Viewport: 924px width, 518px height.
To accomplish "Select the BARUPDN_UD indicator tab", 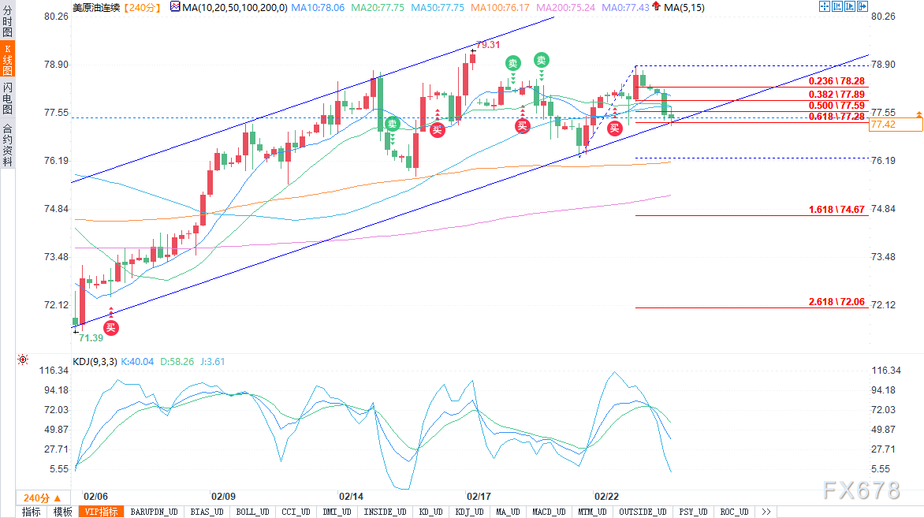I will click(x=154, y=512).
